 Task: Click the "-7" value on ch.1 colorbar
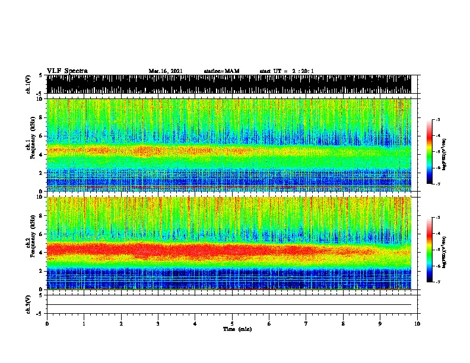click(438, 184)
